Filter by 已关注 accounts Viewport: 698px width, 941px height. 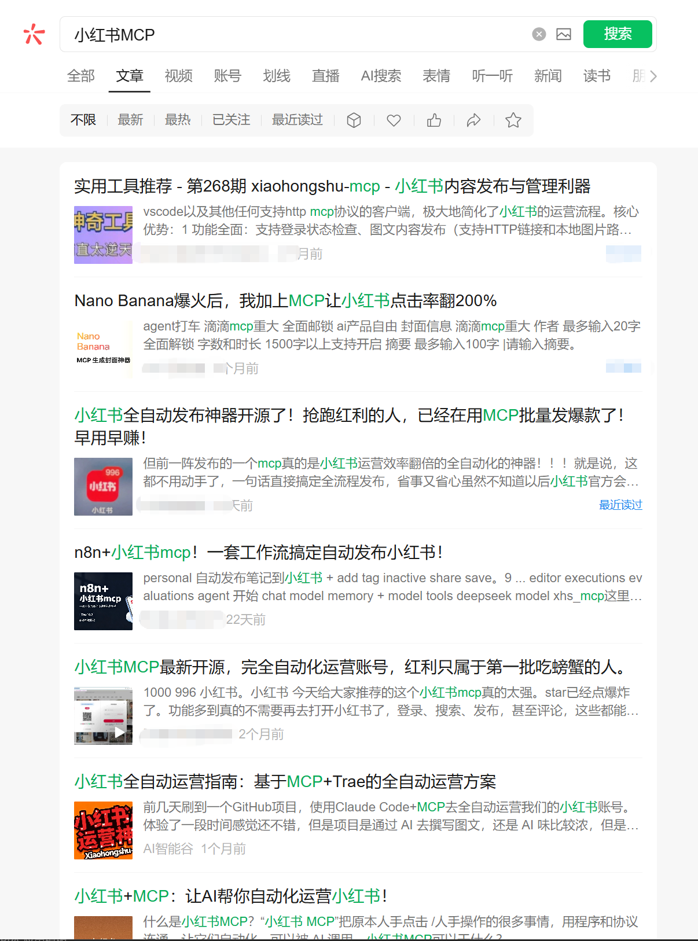[x=232, y=120]
